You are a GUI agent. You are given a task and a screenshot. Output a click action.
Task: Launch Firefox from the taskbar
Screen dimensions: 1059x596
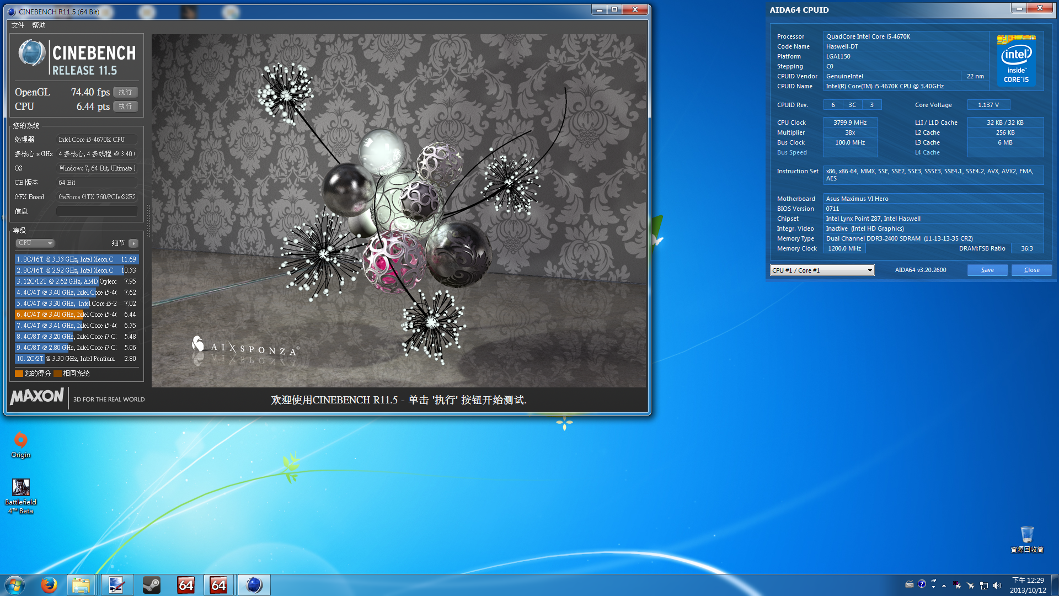tap(49, 585)
